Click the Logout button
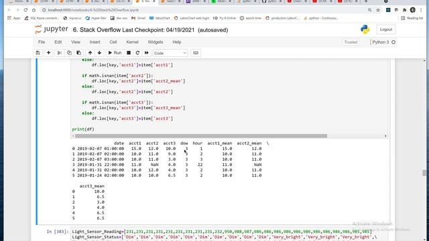This screenshot has height=241, width=429. point(386,29)
